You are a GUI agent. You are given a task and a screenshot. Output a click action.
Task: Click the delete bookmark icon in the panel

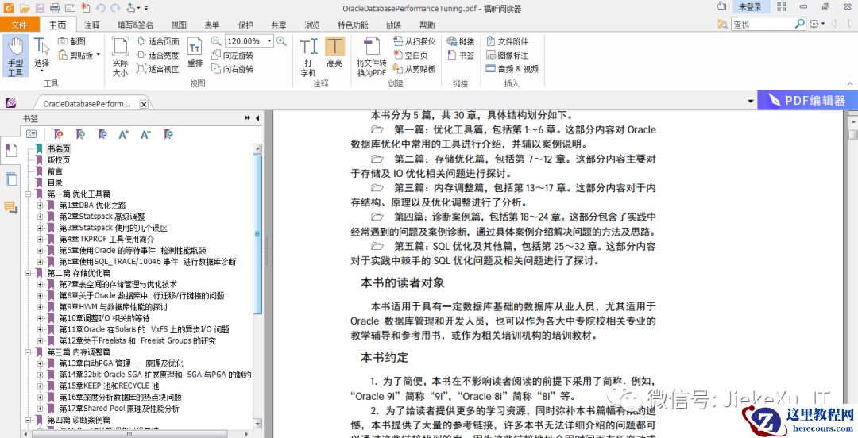pyautogui.click(x=57, y=134)
